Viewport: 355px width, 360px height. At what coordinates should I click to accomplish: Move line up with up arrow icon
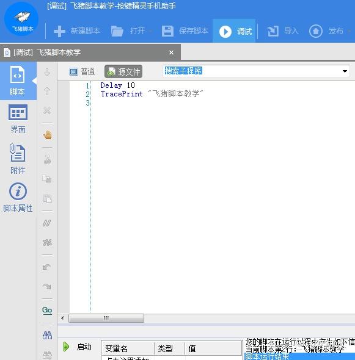(47, 91)
